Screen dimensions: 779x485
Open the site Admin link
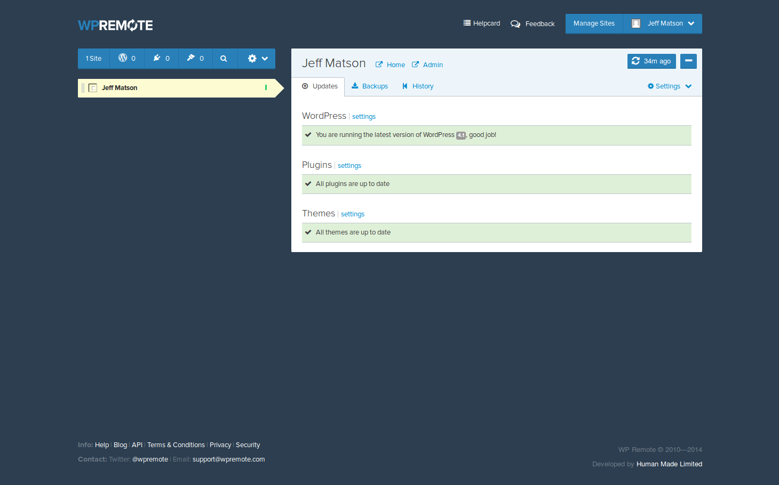[x=433, y=65]
